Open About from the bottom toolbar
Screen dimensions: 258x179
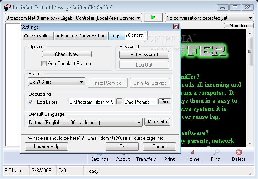click(123, 157)
